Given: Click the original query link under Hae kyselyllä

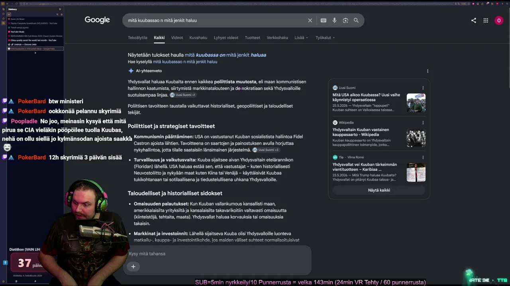Looking at the screenshot, I should tap(185, 62).
